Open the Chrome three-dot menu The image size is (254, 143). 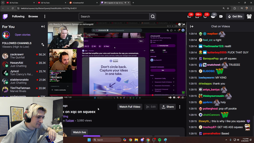(x=251, y=8)
